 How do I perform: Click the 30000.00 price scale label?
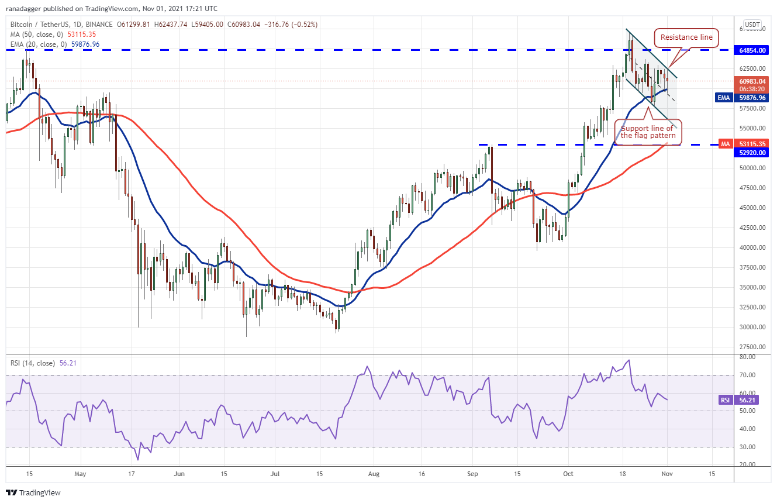pyautogui.click(x=752, y=327)
